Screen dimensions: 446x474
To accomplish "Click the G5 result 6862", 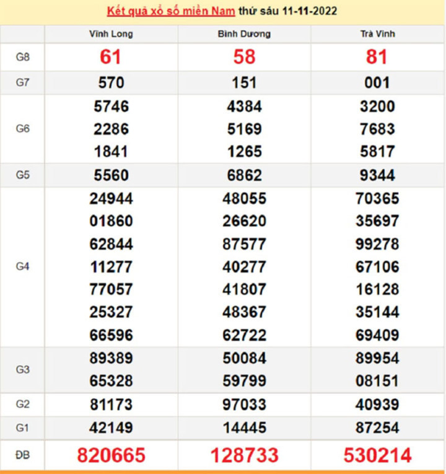I will [244, 175].
